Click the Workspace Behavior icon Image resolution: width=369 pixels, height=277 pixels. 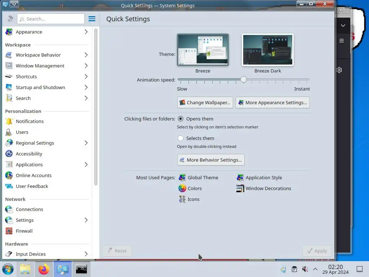pyautogui.click(x=9, y=55)
